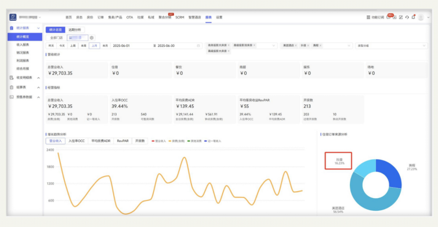Click the 统计报表 clipboard icon in sidebar
This screenshot has width=438, height=227.
click(12, 28)
